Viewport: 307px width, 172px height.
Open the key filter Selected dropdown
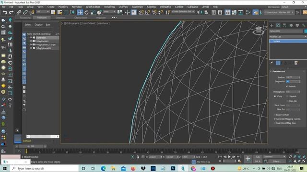coord(274,157)
